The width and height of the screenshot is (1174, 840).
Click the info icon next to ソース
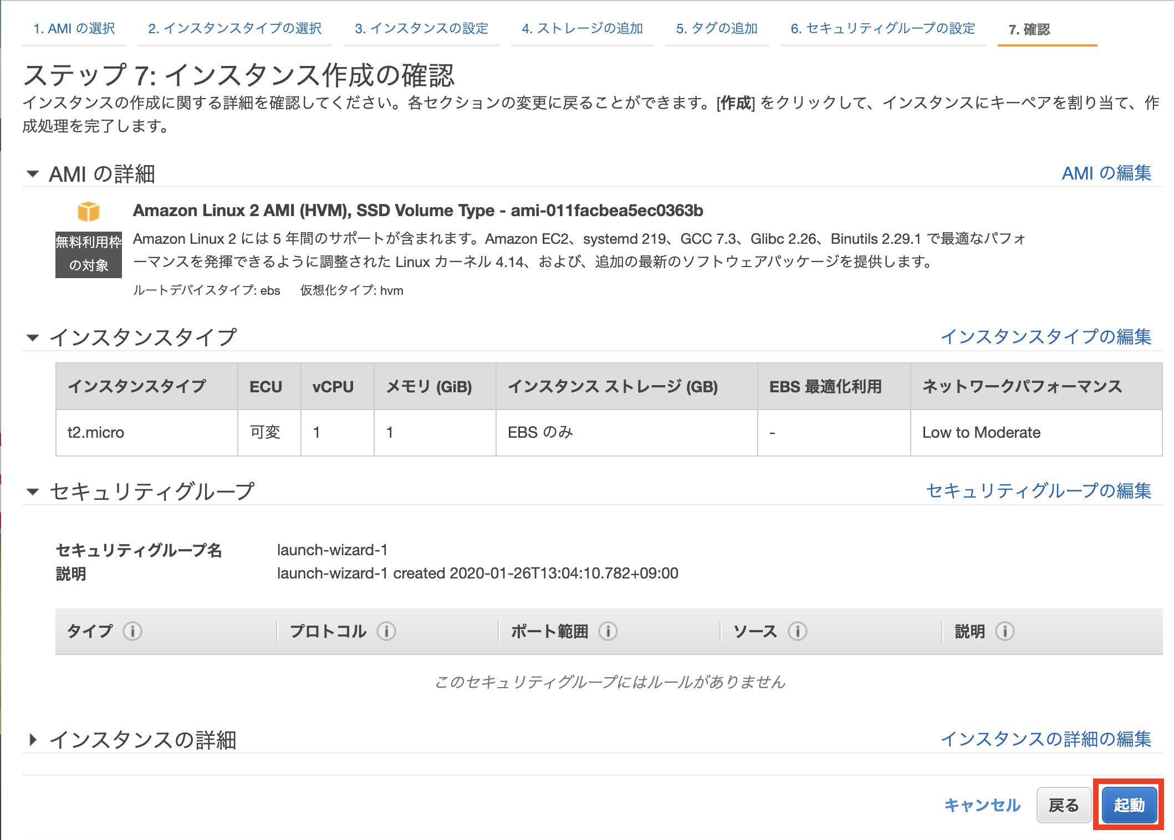pos(798,631)
